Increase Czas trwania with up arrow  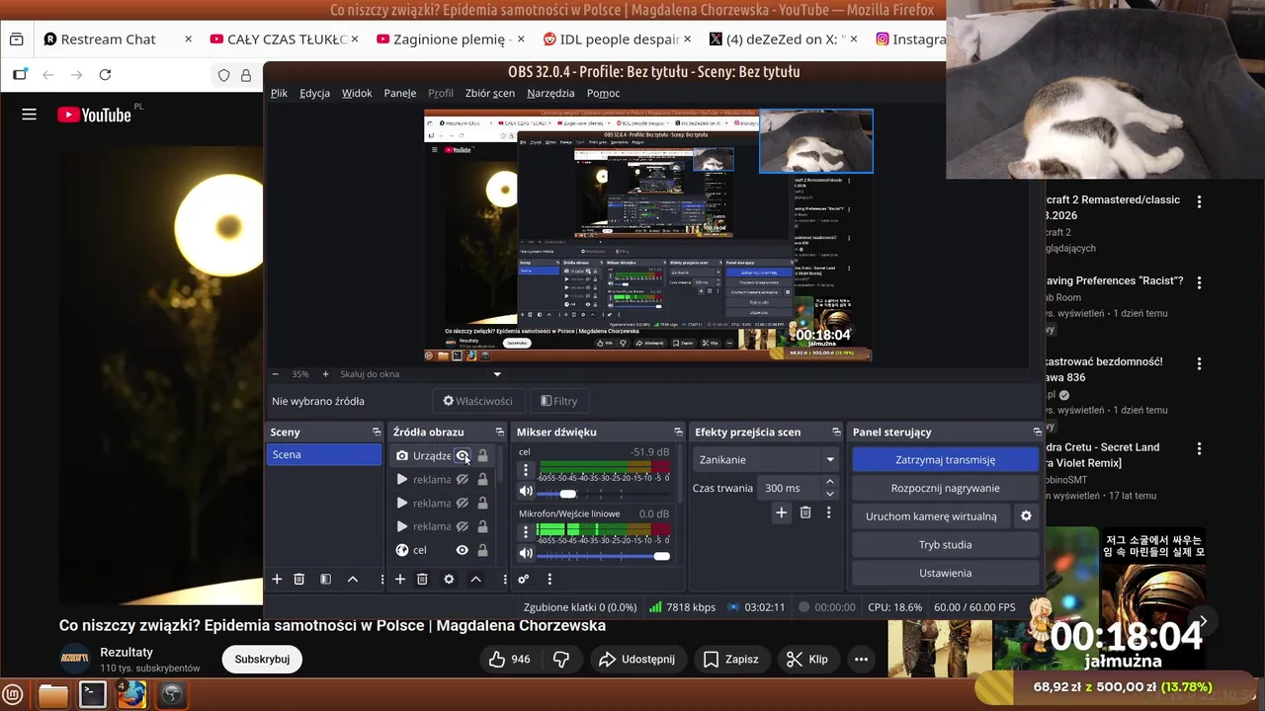tap(829, 482)
